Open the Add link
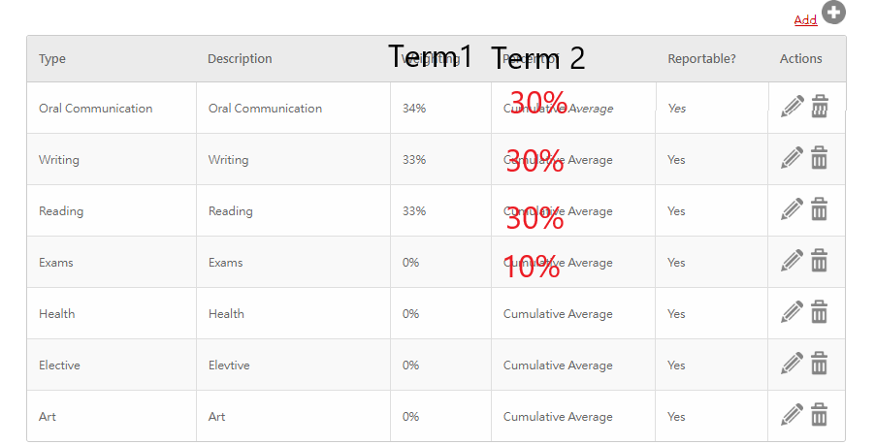The height and width of the screenshot is (445, 875). pyautogui.click(x=805, y=20)
